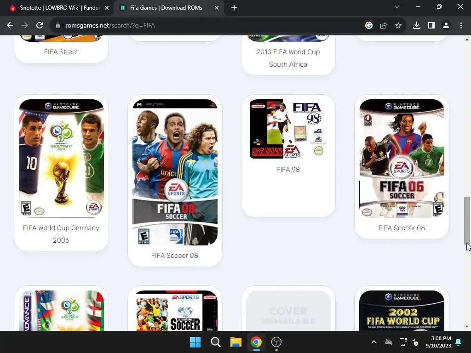
Task: Open FIFA 98 title link
Action: [288, 170]
